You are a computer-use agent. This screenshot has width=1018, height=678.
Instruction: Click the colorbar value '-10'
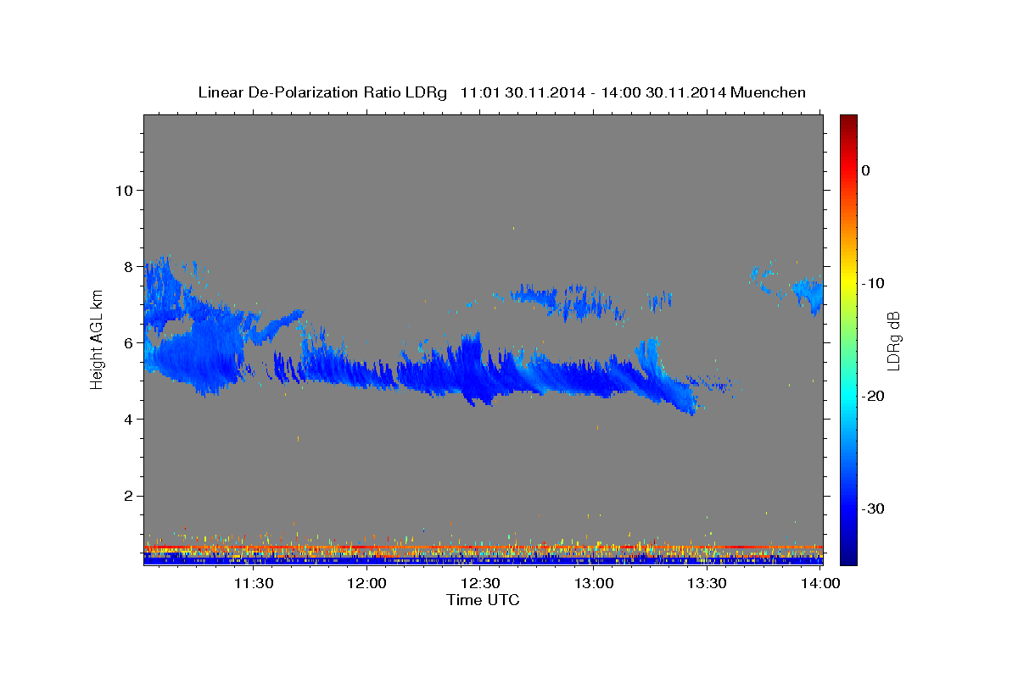pos(874,283)
